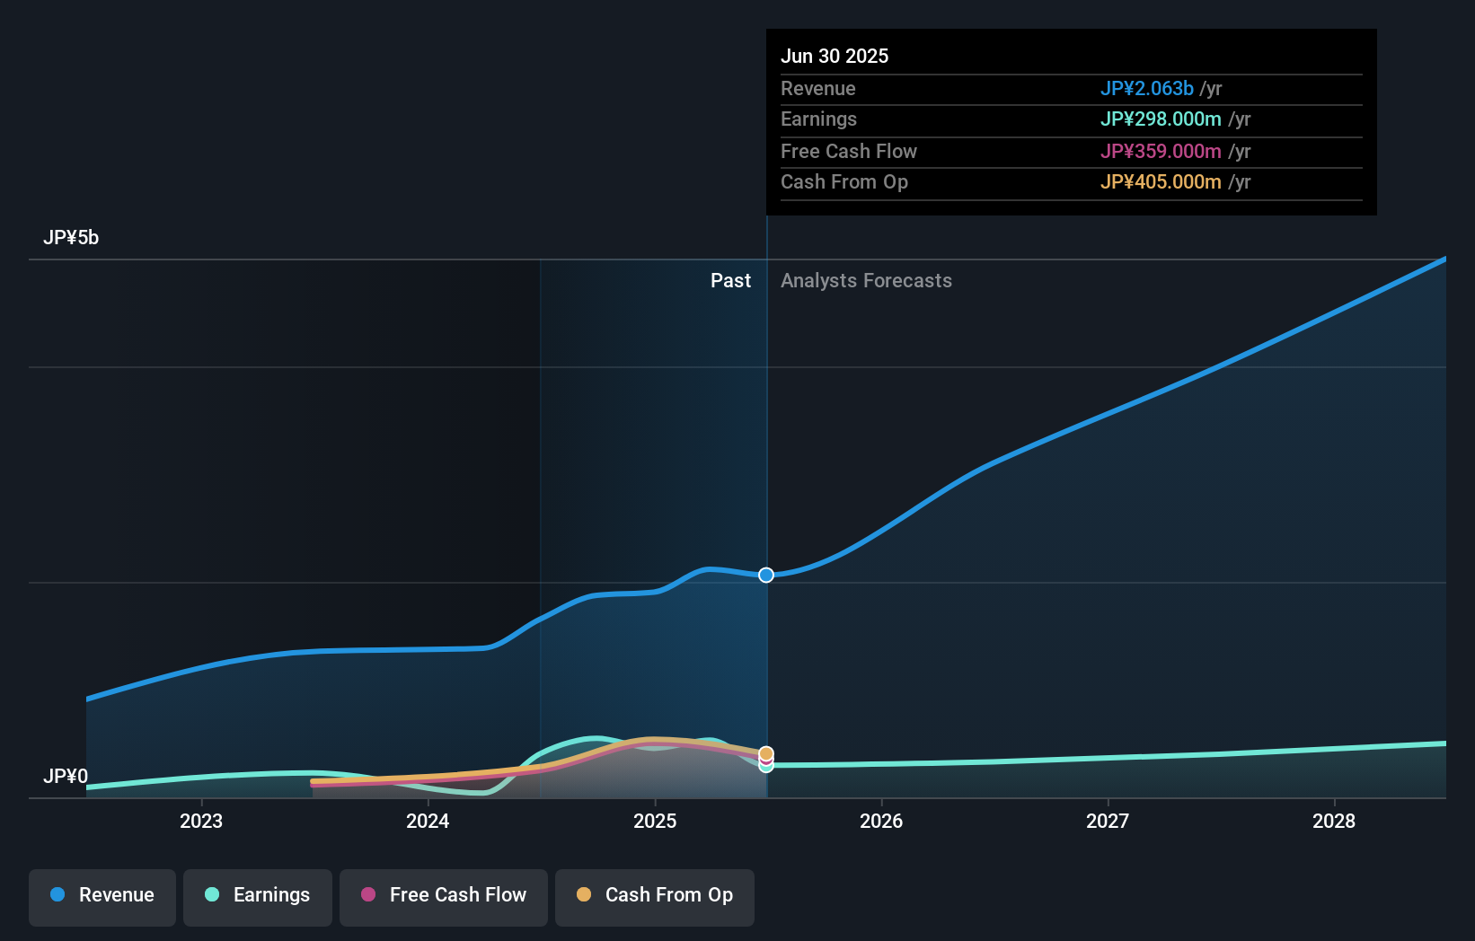The image size is (1475, 941).
Task: Toggle the Revenue series visibility
Action: [102, 895]
